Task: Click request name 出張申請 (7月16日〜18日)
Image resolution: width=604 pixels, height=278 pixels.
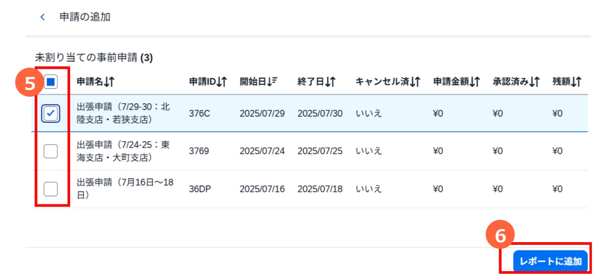Action: 125,188
